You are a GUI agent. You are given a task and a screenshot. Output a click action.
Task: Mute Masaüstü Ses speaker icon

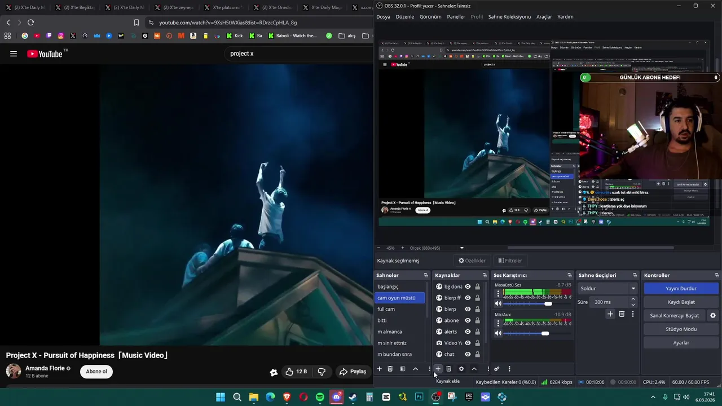point(498,303)
